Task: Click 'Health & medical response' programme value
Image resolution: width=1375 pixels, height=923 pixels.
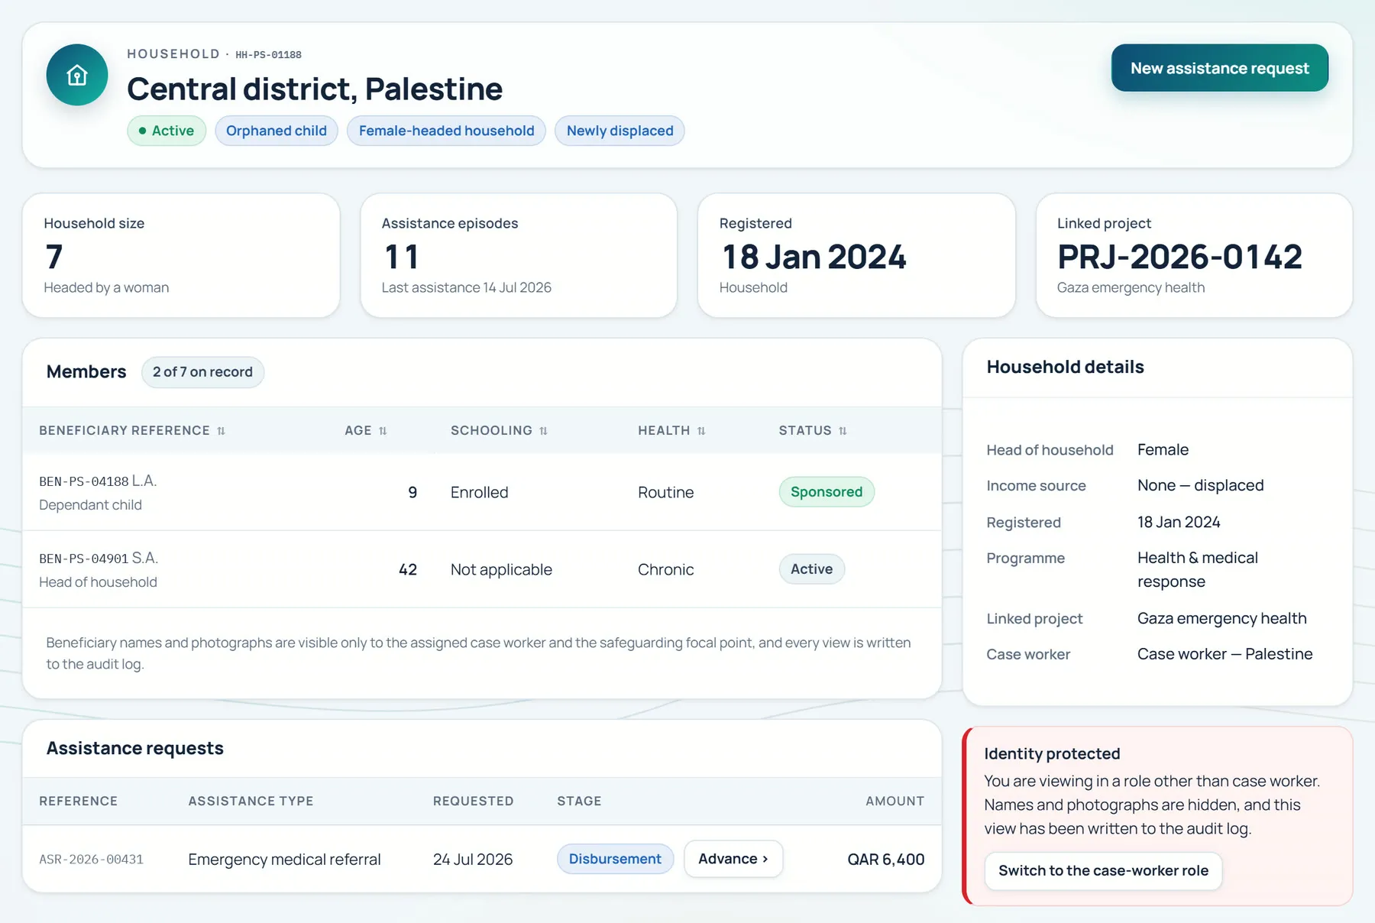Action: coord(1198,569)
